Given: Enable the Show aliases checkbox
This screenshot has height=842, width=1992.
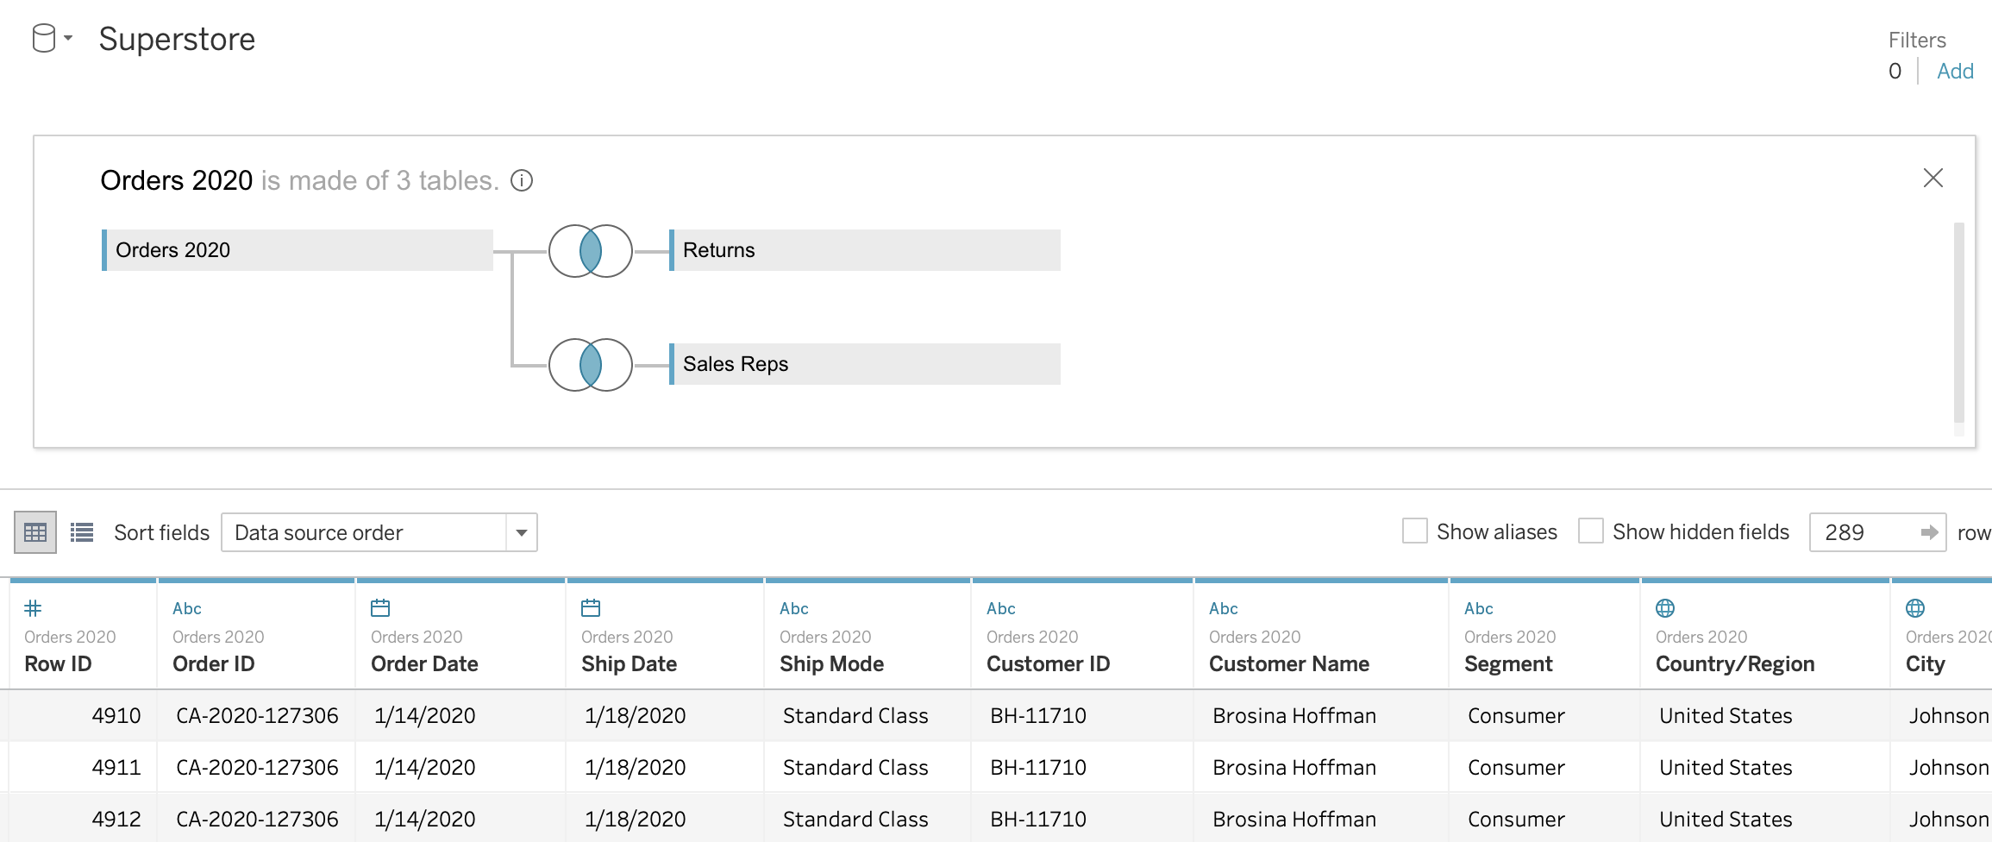Looking at the screenshot, I should [x=1415, y=531].
